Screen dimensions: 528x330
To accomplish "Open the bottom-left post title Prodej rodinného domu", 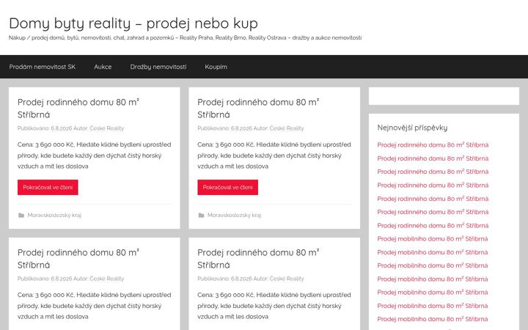I will click(78, 259).
